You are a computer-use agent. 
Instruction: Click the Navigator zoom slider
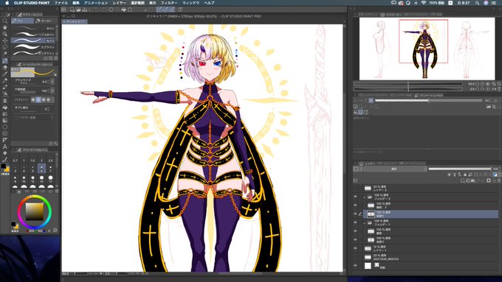[408, 84]
